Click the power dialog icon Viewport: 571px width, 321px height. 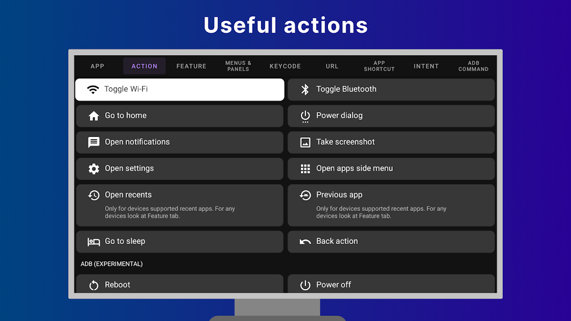click(305, 116)
